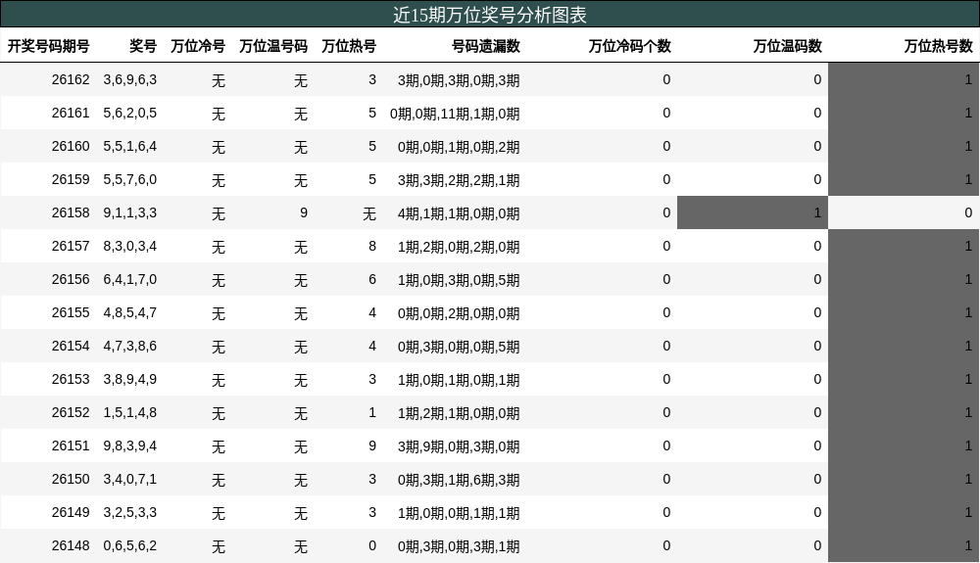Click omission cell 1期,2期,1期,0期,0期
The image size is (980, 563).
(459, 413)
